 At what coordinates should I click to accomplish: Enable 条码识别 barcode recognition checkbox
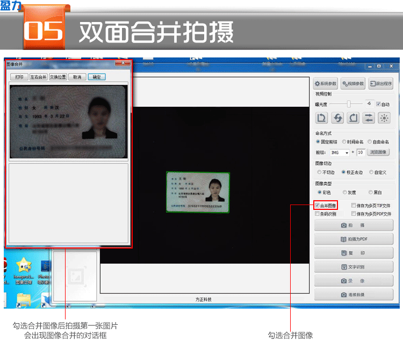click(318, 214)
